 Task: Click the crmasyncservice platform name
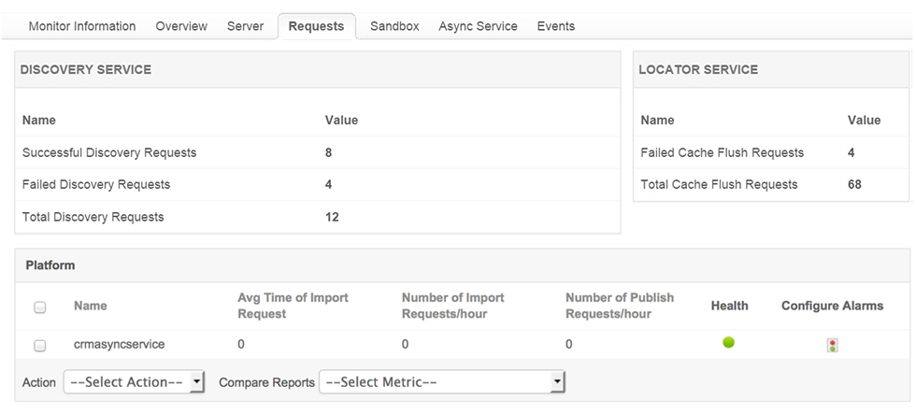point(119,344)
